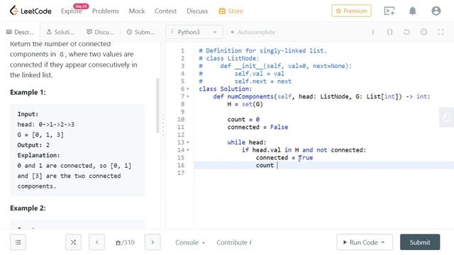This screenshot has height=255, width=454.
Task: Click the 'Example 1:' heading
Action: tap(28, 92)
